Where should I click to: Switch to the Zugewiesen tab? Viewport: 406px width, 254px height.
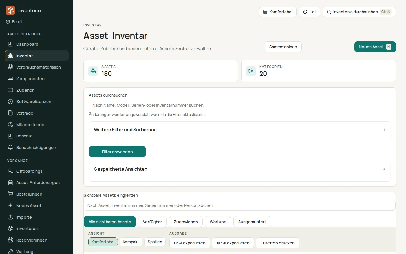186,222
